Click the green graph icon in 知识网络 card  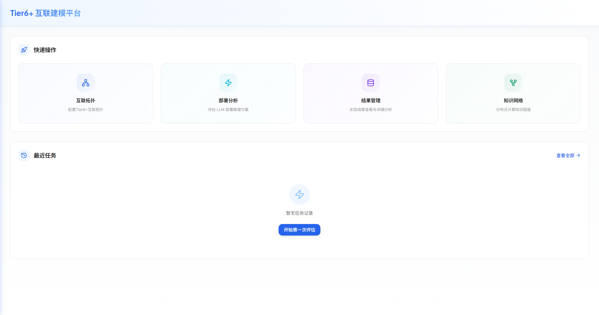click(513, 83)
